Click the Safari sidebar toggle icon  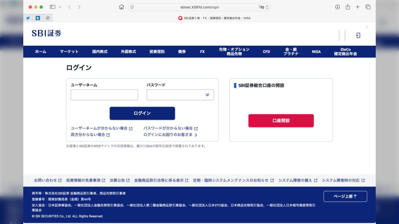point(53,7)
